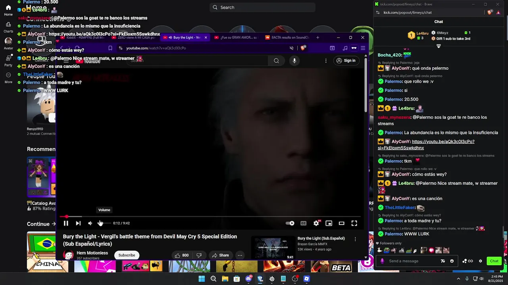Open Continue section arrow in Roblox

click(54, 224)
